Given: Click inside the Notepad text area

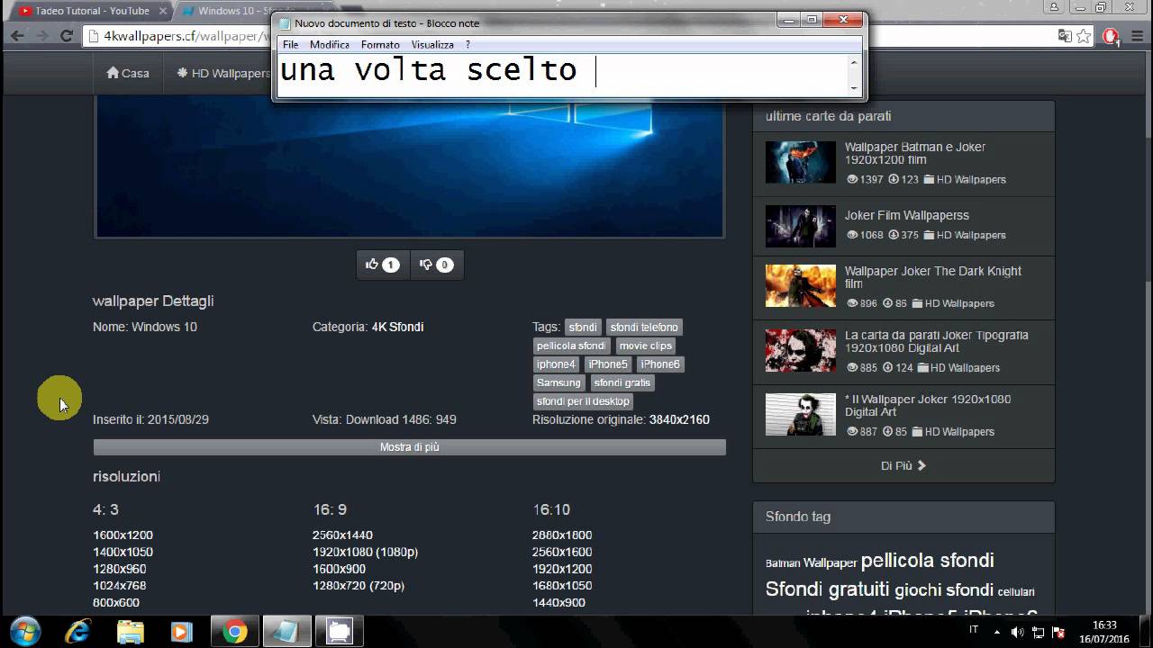Looking at the screenshot, I should [561, 75].
